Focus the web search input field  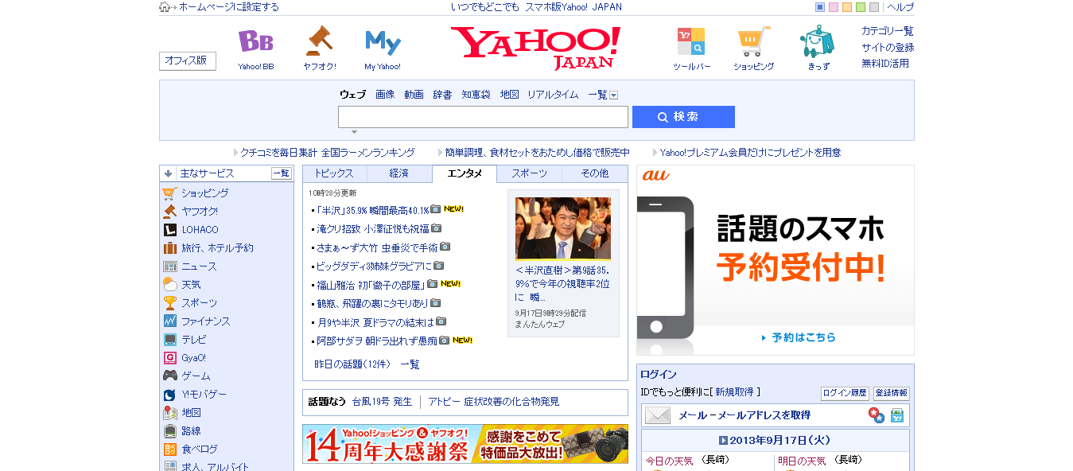pos(483,117)
